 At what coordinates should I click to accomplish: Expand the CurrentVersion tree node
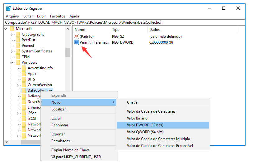point(18,85)
